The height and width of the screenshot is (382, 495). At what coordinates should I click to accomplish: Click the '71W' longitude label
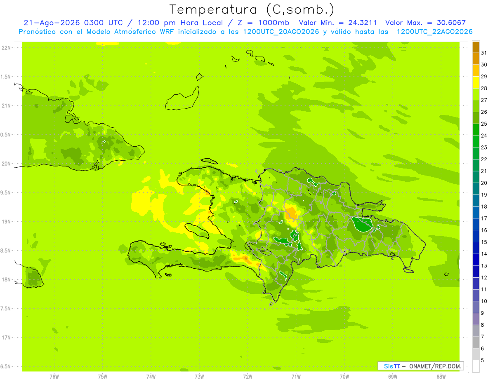coord(296,376)
